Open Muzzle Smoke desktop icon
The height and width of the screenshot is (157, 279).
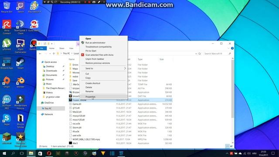[20, 121]
